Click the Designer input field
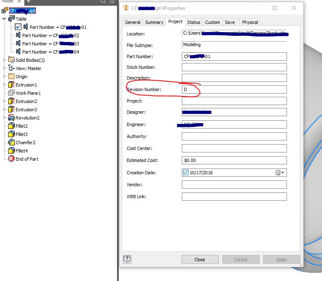Image resolution: width=322 pixels, height=281 pixels. click(234, 112)
